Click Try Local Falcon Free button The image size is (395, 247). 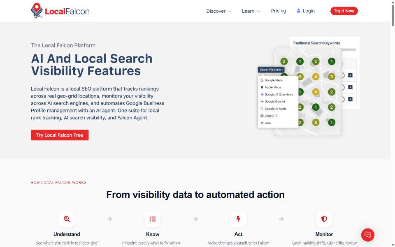[x=60, y=135]
